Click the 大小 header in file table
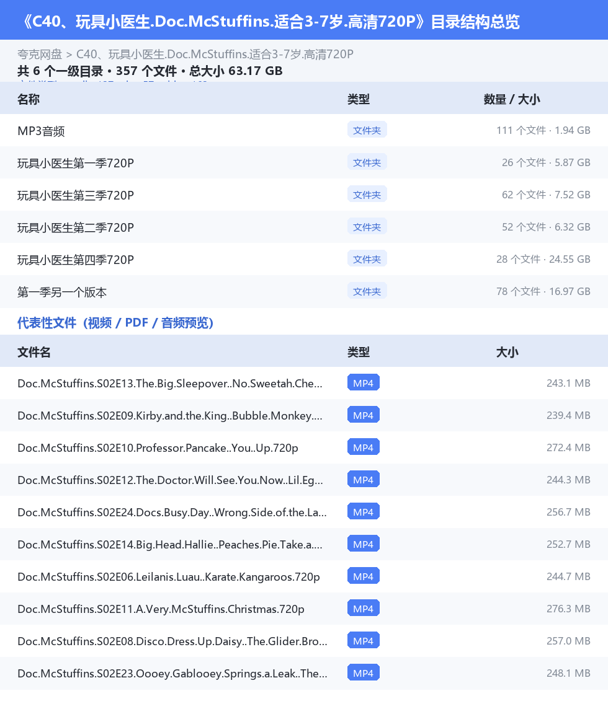Screen dimensions: 608x709 [x=507, y=352]
